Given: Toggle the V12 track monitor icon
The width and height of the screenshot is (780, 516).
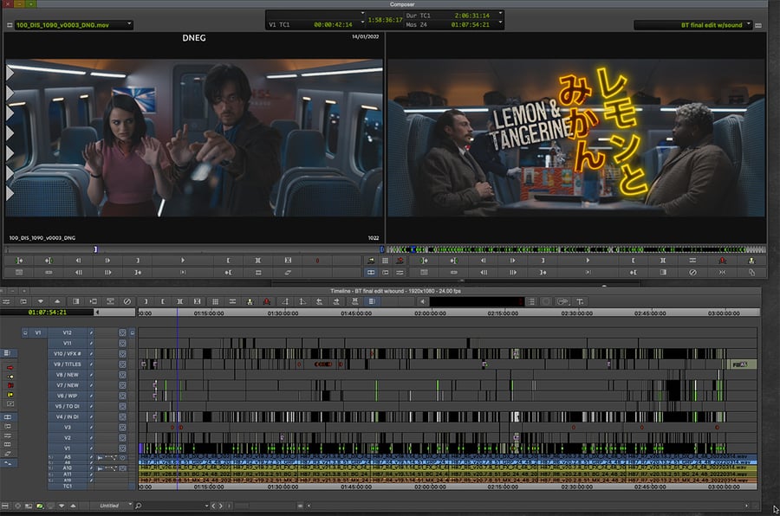Looking at the screenshot, I should coord(122,332).
